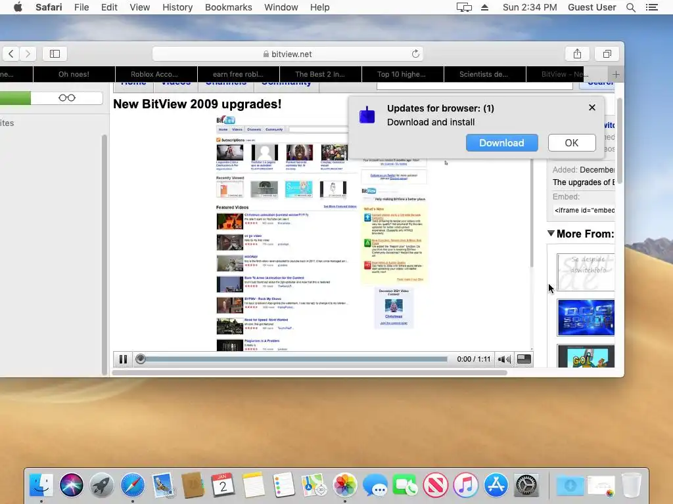The image size is (673, 504).
Task: Launch Siri from the Dock
Action: pyautogui.click(x=72, y=485)
